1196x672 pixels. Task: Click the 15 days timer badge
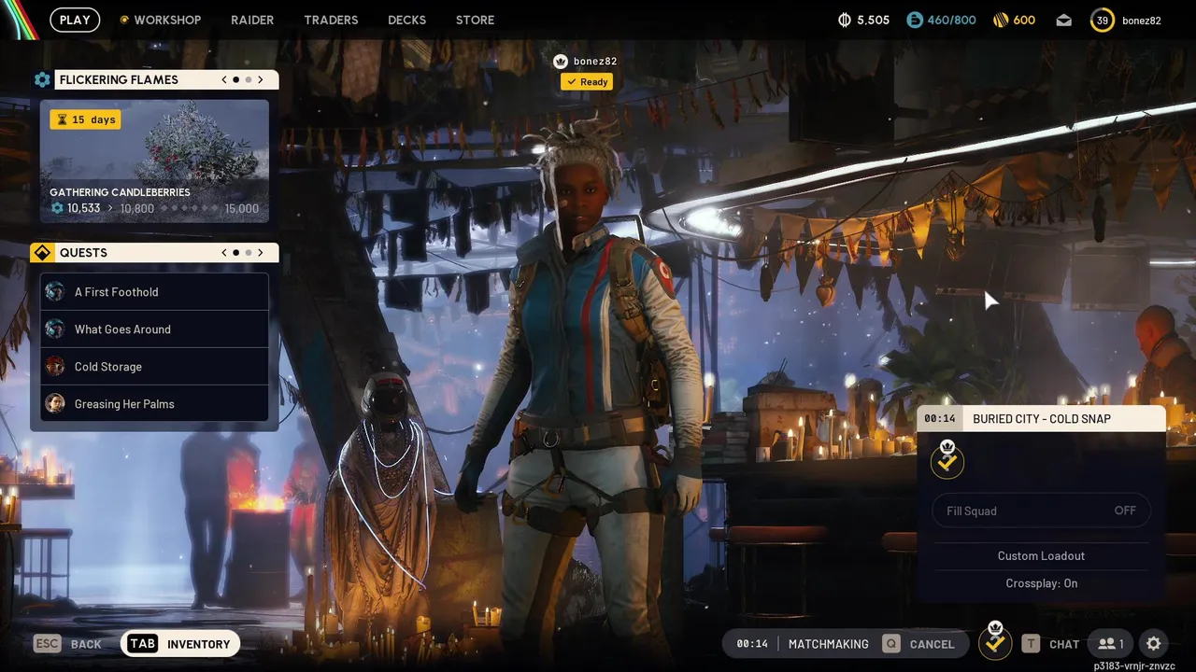(x=85, y=119)
